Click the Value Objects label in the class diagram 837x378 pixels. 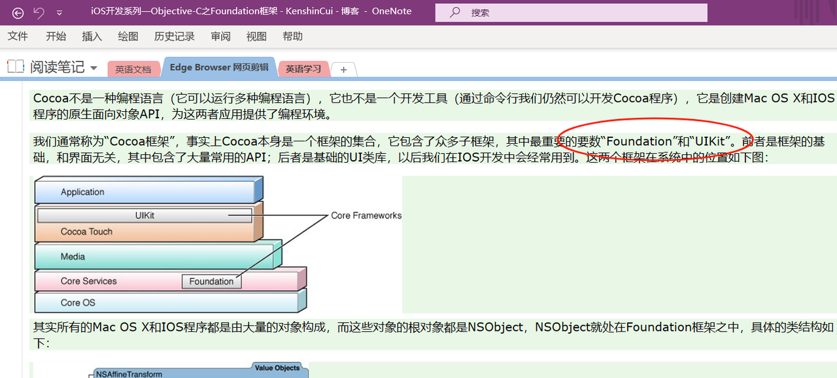click(277, 368)
